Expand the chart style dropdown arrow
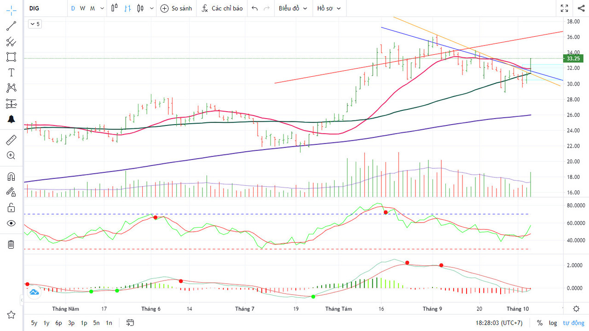The height and width of the screenshot is (331, 589). point(152,8)
